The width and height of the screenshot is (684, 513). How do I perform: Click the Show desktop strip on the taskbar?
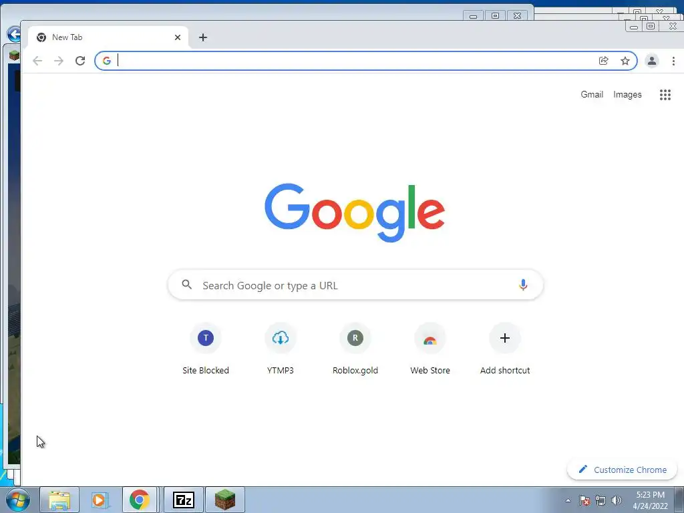click(x=679, y=500)
